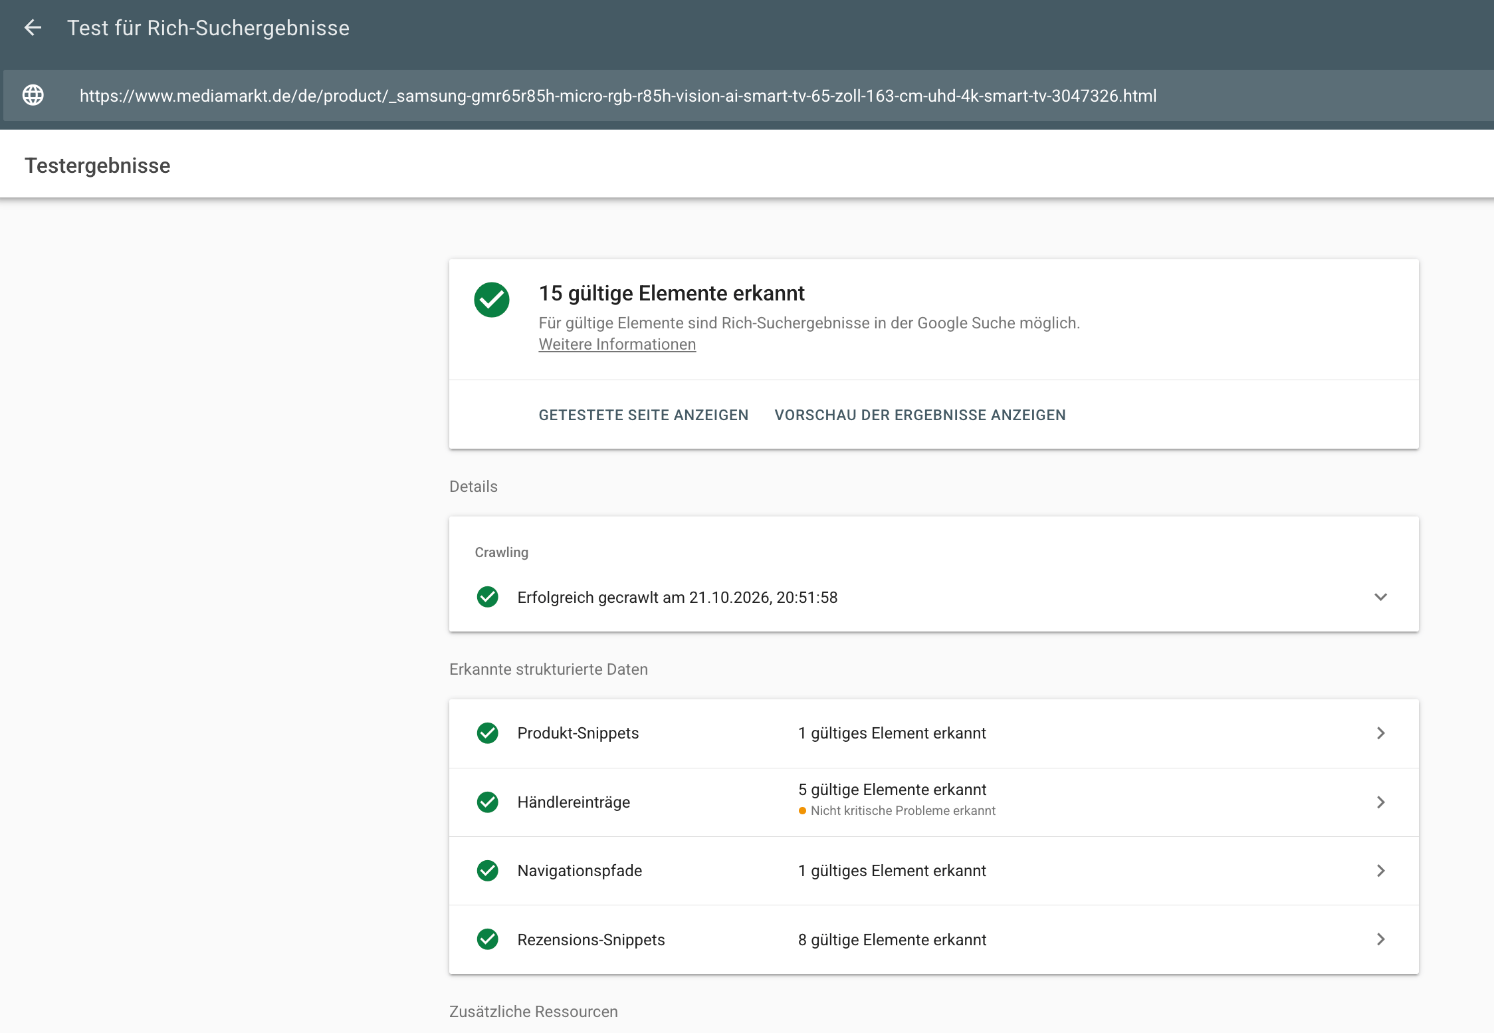The height and width of the screenshot is (1033, 1494).
Task: Click the 'Nicht kritische Probleme erkannt' text
Action: click(903, 811)
